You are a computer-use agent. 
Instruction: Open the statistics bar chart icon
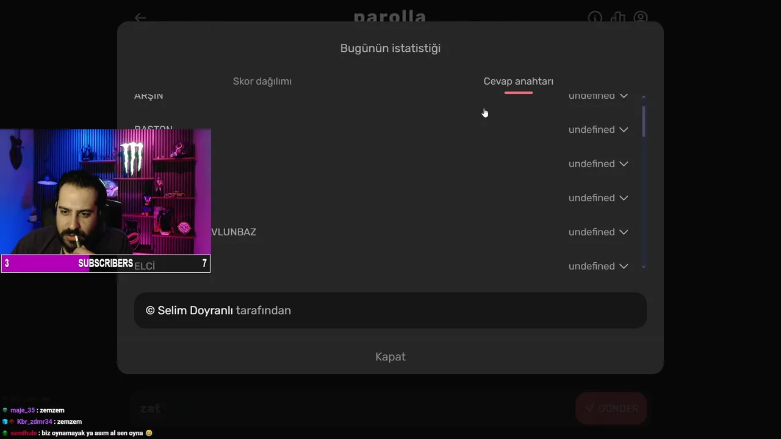click(617, 18)
